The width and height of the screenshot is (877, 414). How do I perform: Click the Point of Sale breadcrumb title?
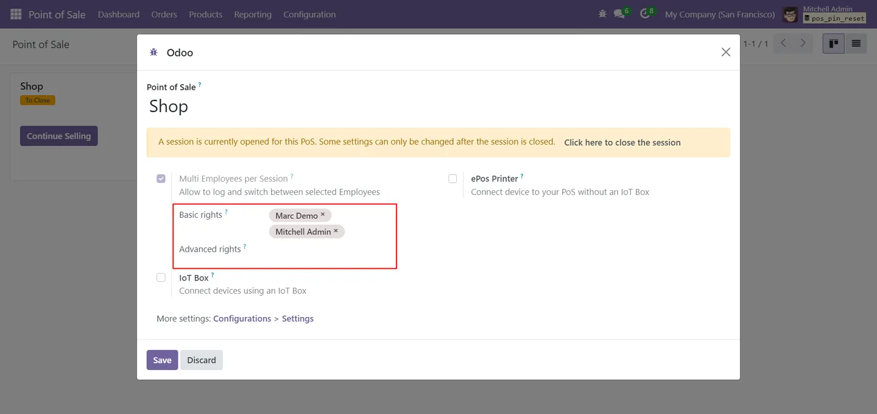click(41, 44)
